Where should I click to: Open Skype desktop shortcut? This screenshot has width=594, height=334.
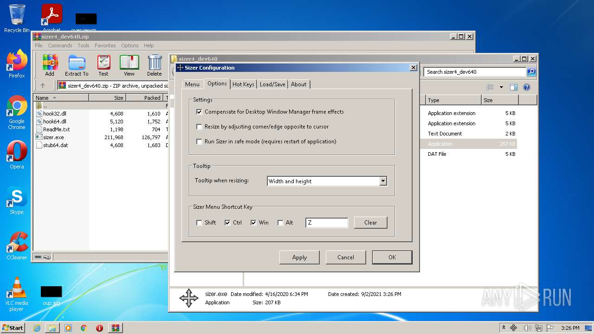[17, 200]
